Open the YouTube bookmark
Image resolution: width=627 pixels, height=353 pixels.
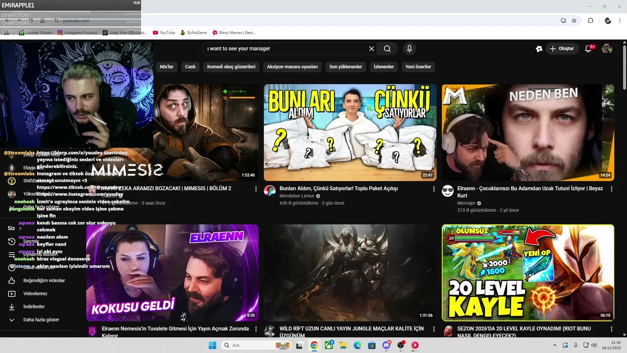[x=164, y=33]
